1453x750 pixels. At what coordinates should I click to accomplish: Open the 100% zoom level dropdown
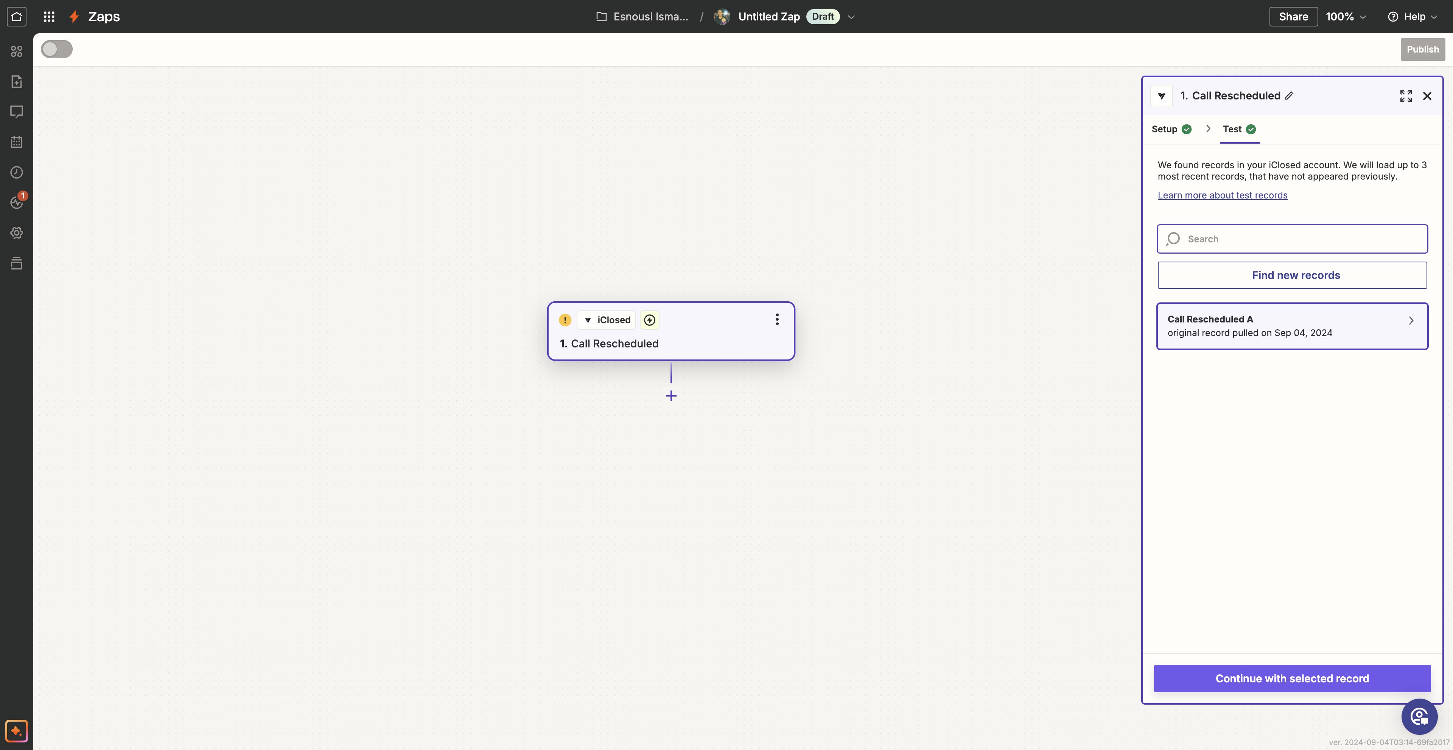[x=1345, y=16]
